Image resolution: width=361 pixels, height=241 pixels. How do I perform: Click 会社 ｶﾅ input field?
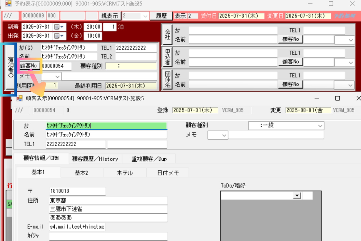(233, 31)
